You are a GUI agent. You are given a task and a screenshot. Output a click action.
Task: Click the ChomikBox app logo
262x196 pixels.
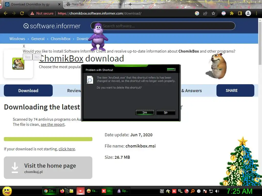coord(18,64)
